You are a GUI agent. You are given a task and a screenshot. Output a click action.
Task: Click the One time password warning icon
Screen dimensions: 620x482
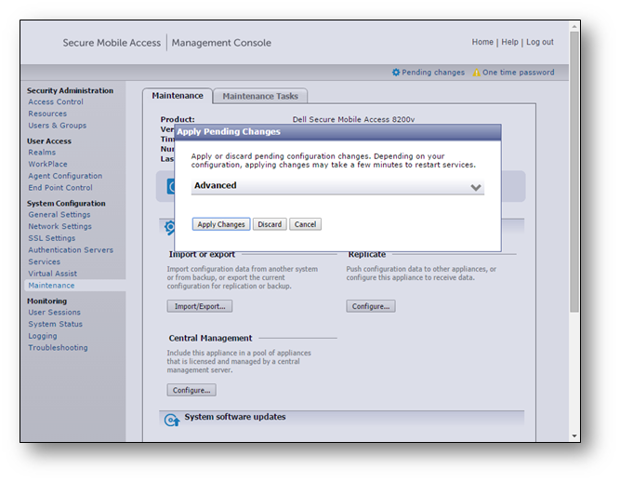[x=477, y=73]
